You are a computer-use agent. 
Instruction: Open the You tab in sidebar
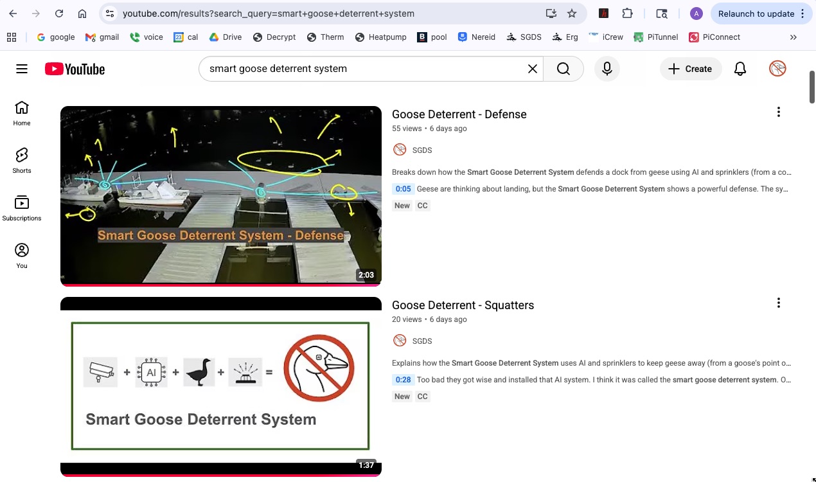click(22, 255)
